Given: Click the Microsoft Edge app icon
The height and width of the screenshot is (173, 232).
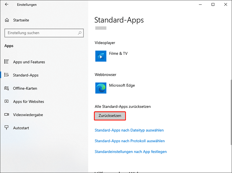Looking at the screenshot, I should (101, 88).
